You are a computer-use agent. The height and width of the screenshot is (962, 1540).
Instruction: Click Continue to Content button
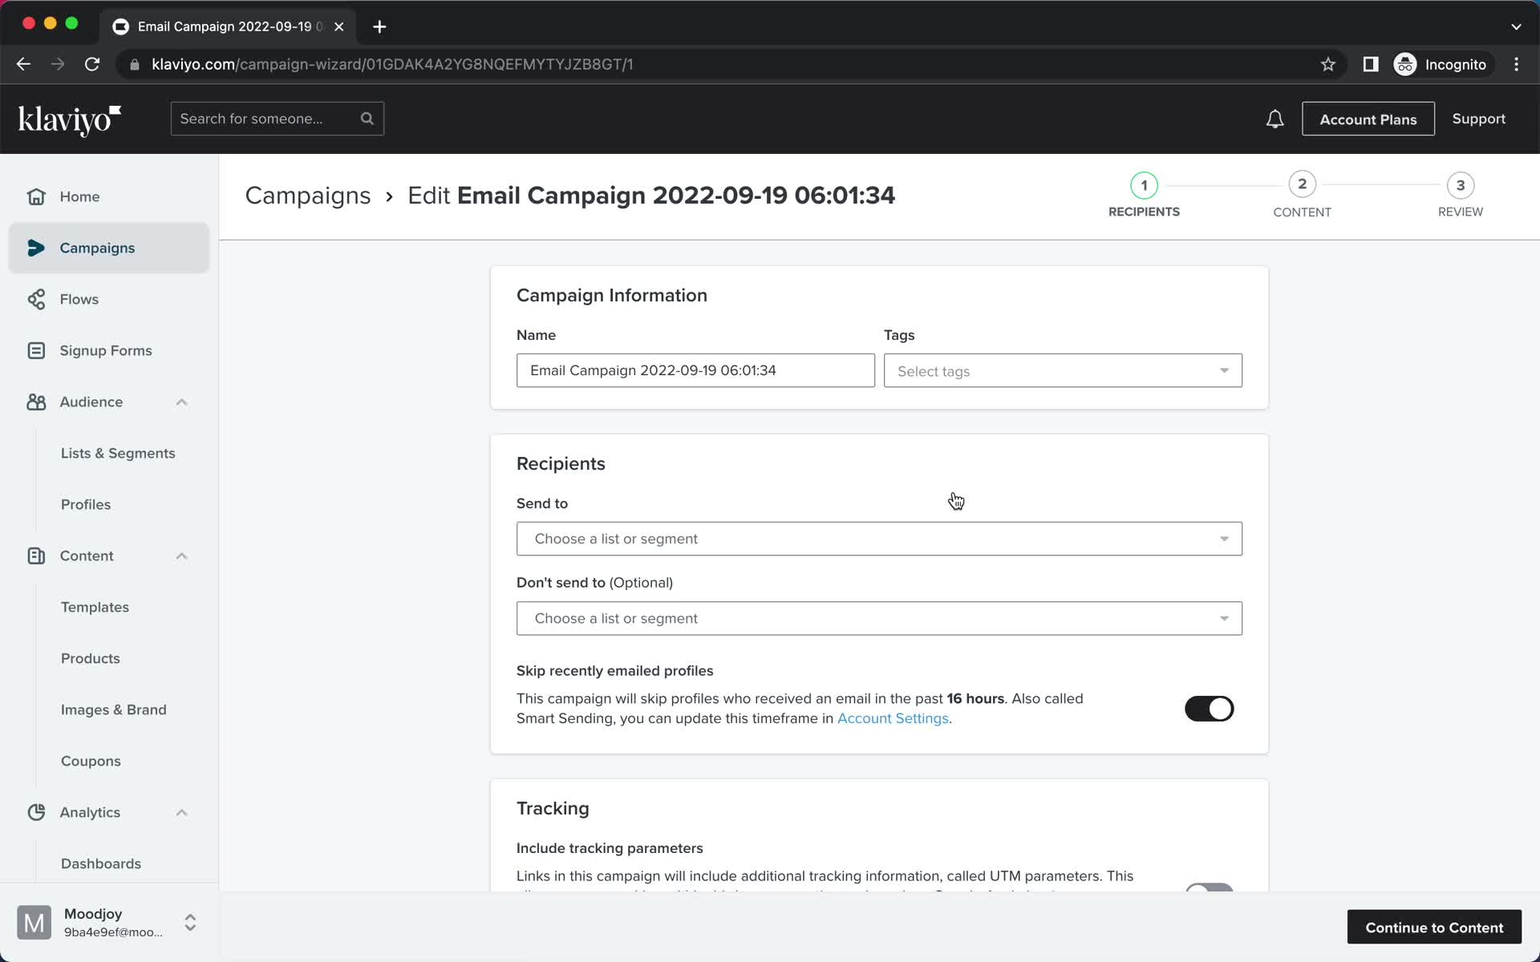coord(1435,928)
